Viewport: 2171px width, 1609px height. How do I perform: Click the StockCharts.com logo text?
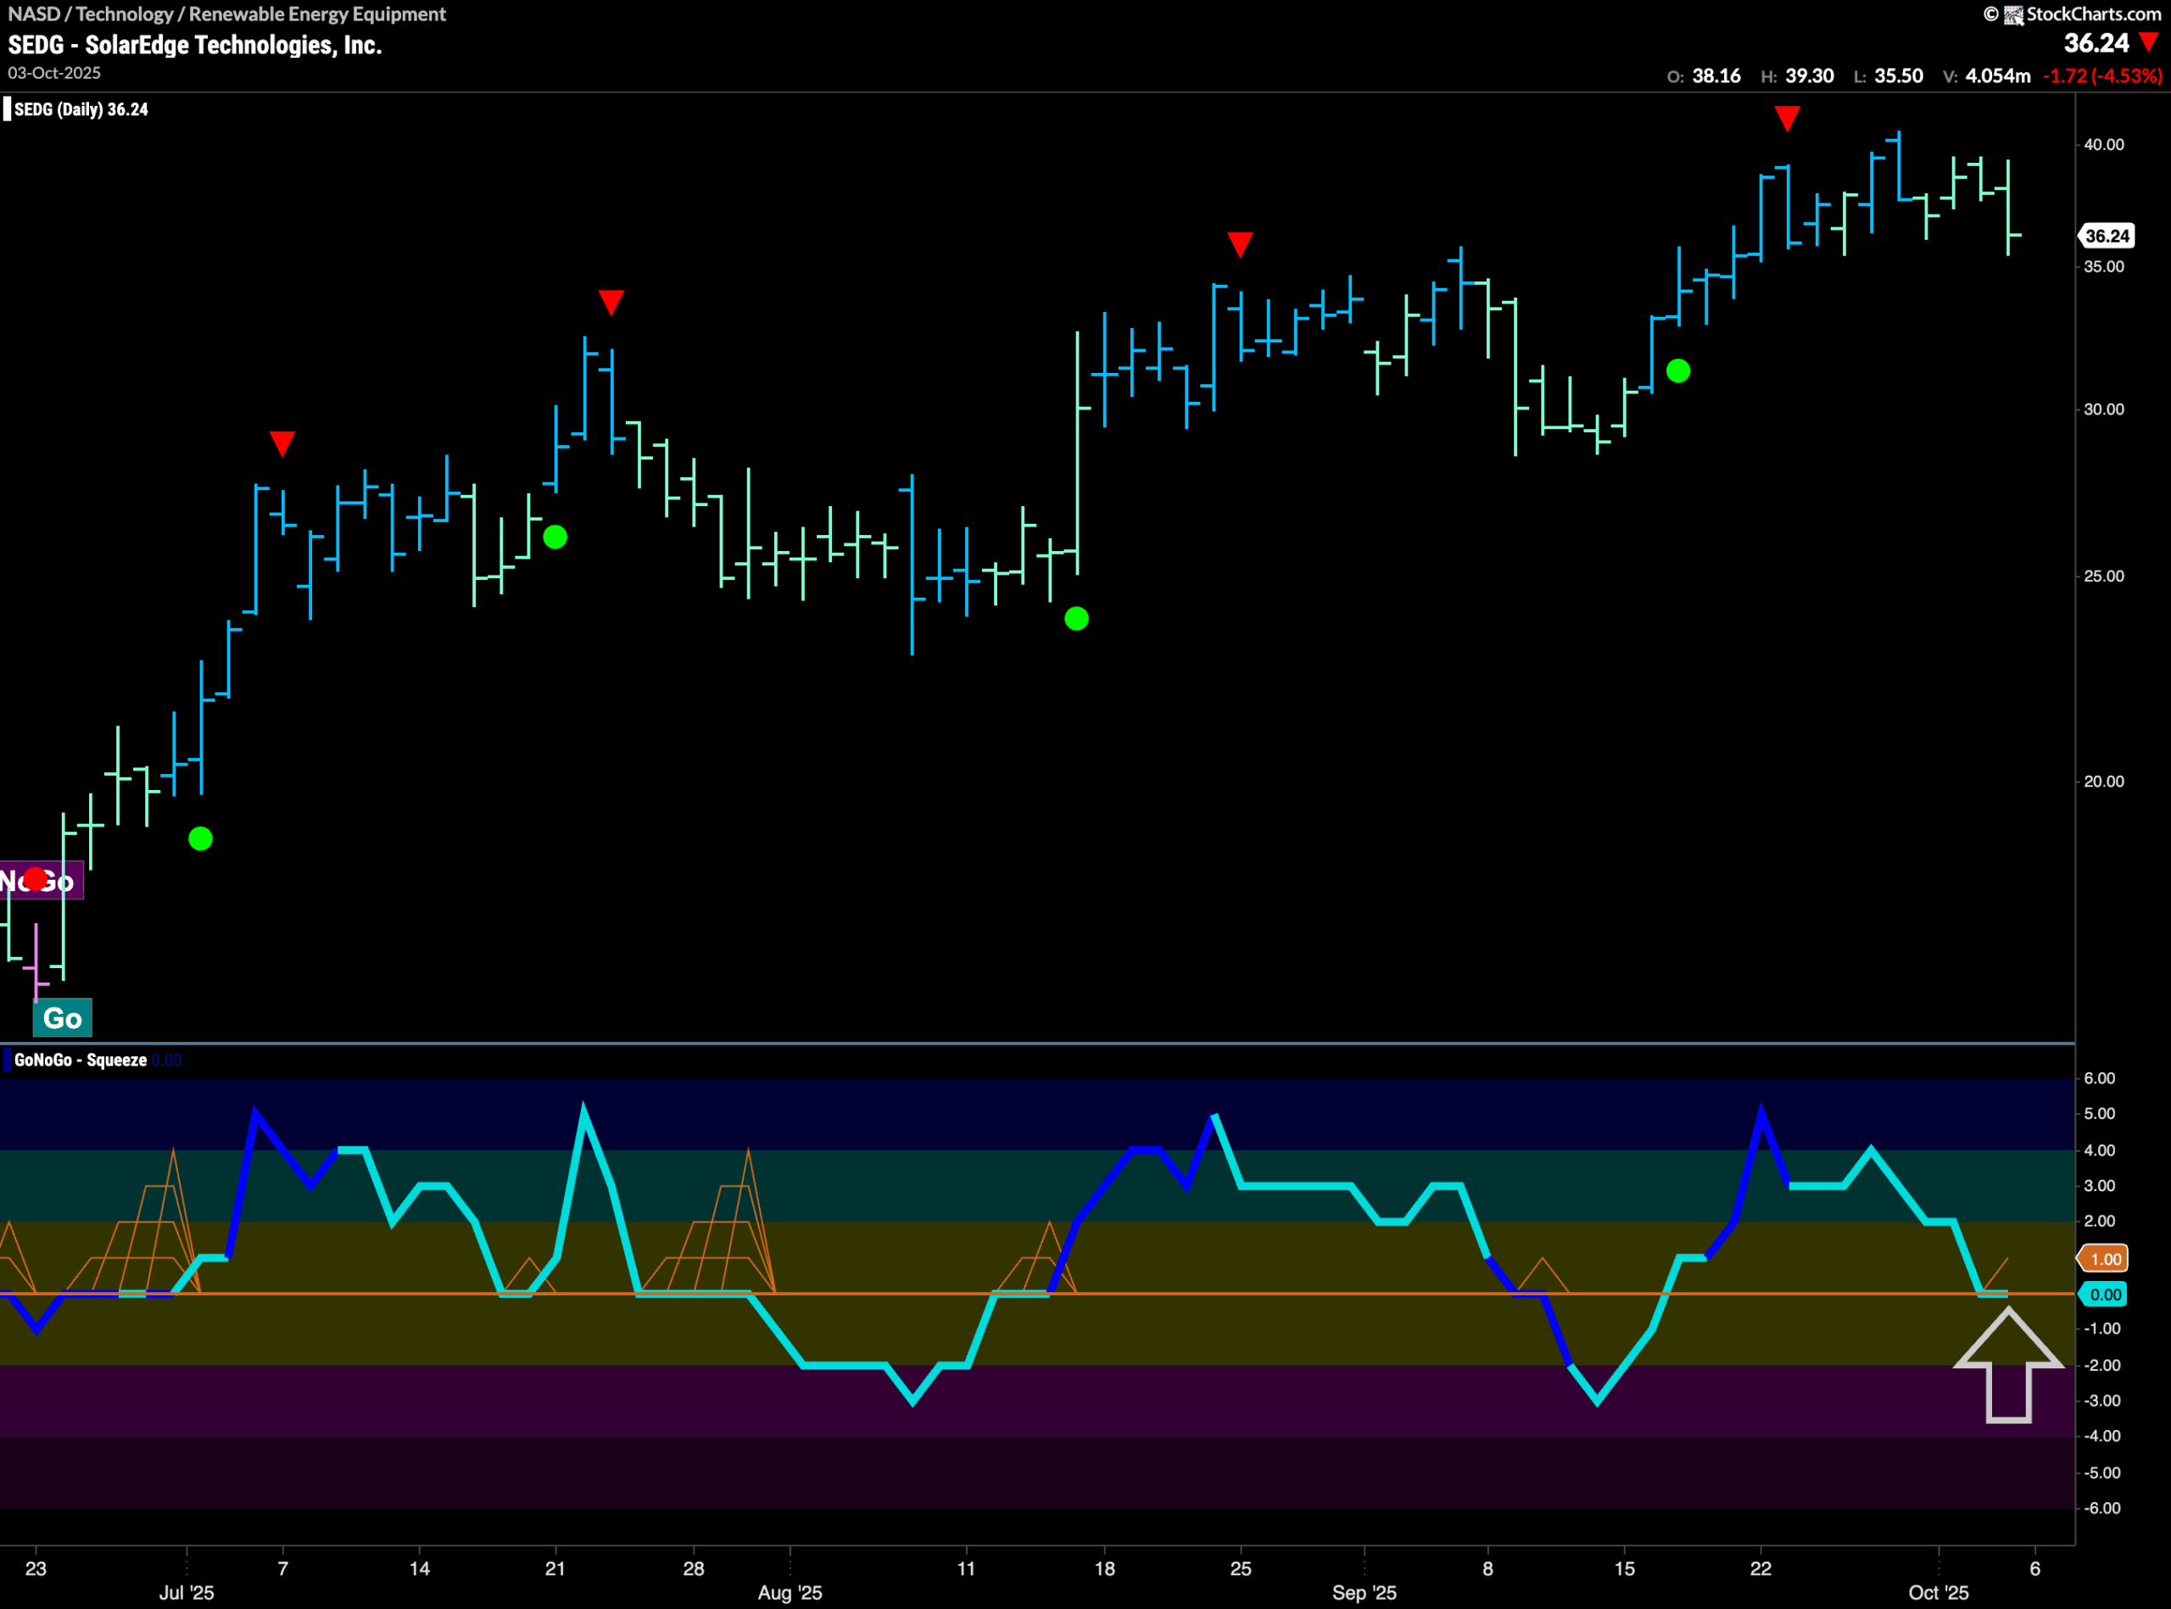pos(2093,14)
